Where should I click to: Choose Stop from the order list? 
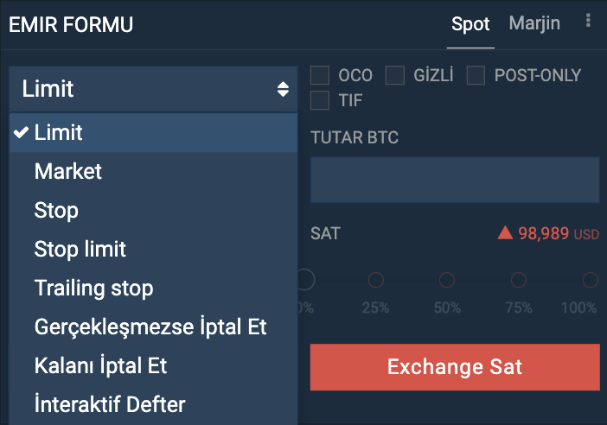(153, 211)
